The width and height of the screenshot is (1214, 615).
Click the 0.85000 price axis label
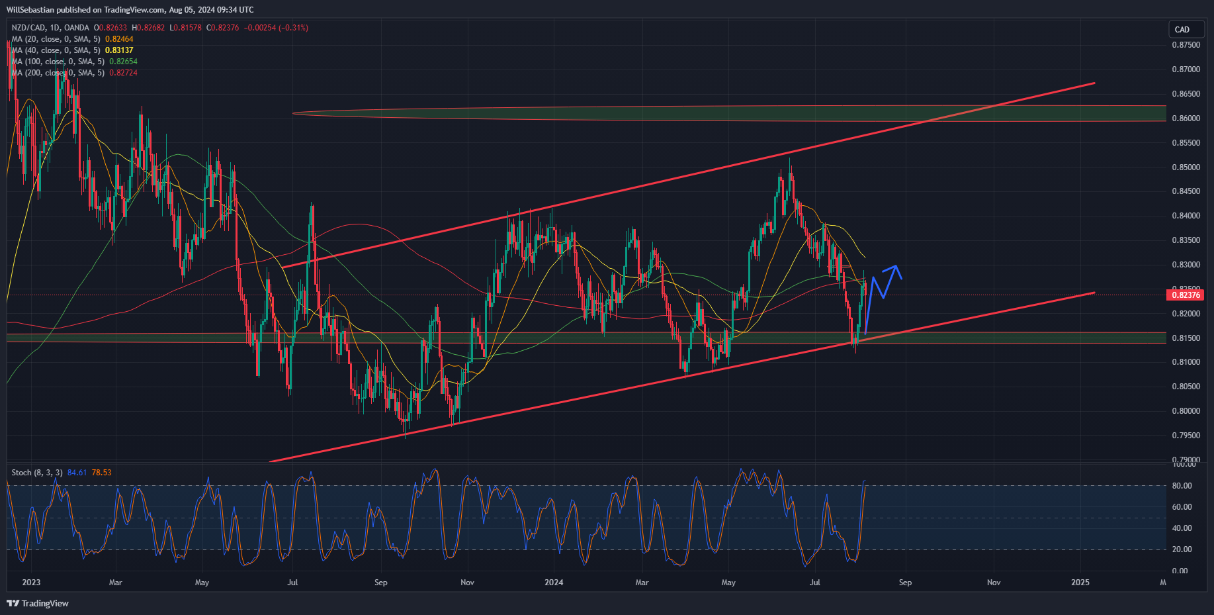click(x=1186, y=167)
